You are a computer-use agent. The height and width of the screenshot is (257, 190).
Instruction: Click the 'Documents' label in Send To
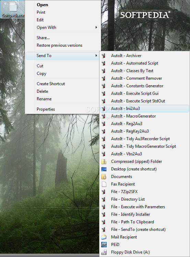pos(121,177)
